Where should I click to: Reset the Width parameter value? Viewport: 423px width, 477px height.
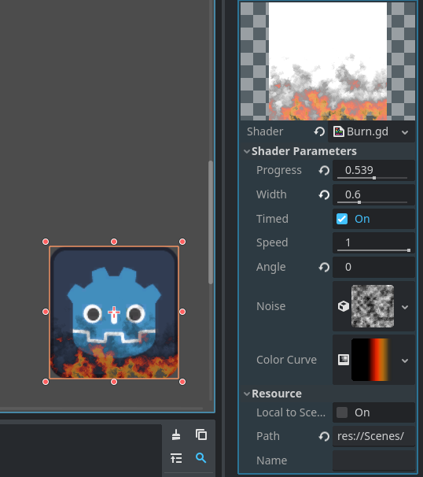(x=324, y=194)
